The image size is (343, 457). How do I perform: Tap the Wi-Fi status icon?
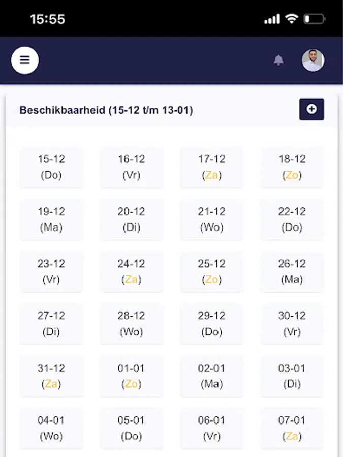[x=291, y=19]
